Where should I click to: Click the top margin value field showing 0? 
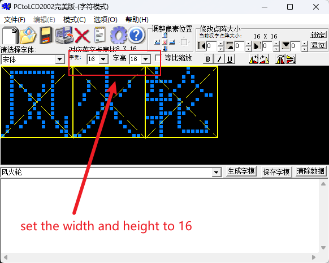tap(240, 46)
